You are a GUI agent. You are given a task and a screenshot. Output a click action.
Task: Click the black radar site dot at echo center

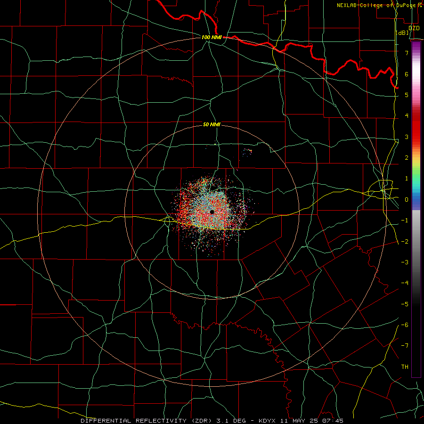212,212
